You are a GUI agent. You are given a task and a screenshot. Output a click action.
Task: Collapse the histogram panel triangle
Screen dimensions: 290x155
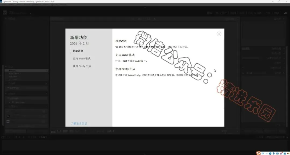tap(284, 19)
